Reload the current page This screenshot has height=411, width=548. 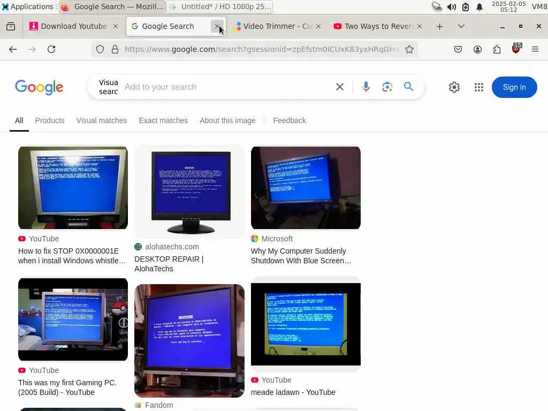pyautogui.click(x=51, y=49)
